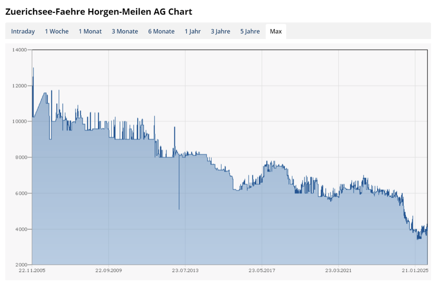Select the 3 Jahre range
The image size is (446, 294).
point(220,31)
